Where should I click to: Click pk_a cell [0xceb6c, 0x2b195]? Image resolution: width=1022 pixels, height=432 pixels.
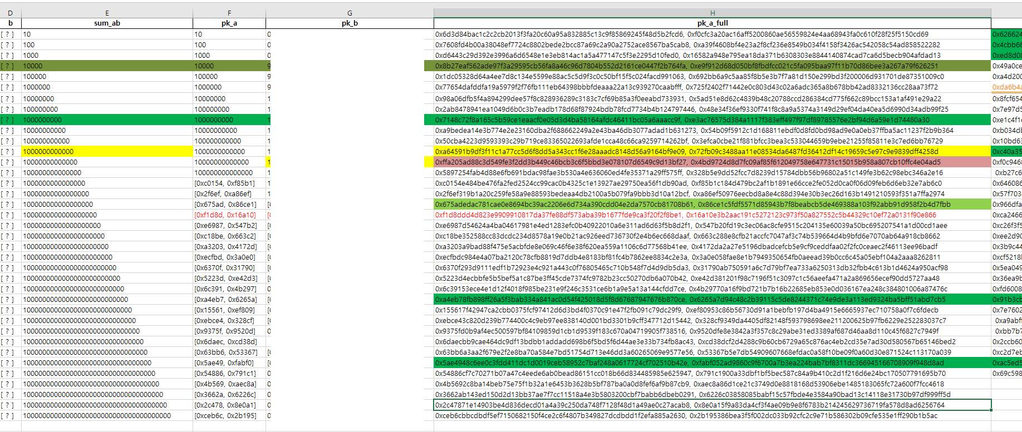tap(229, 415)
